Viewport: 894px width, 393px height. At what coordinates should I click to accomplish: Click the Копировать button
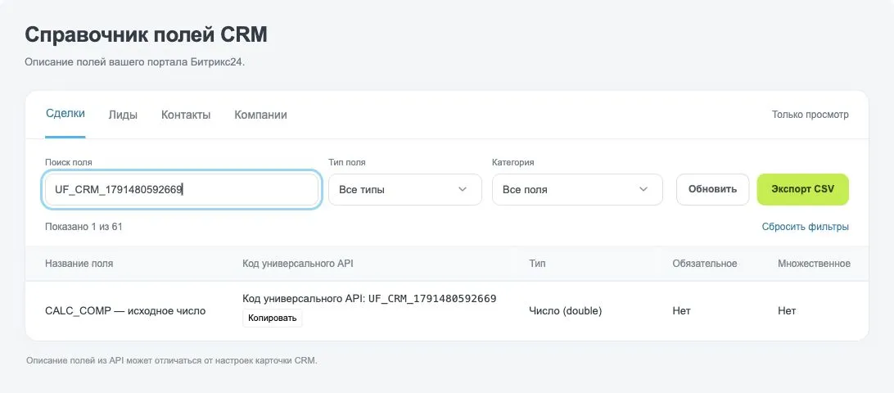[272, 318]
